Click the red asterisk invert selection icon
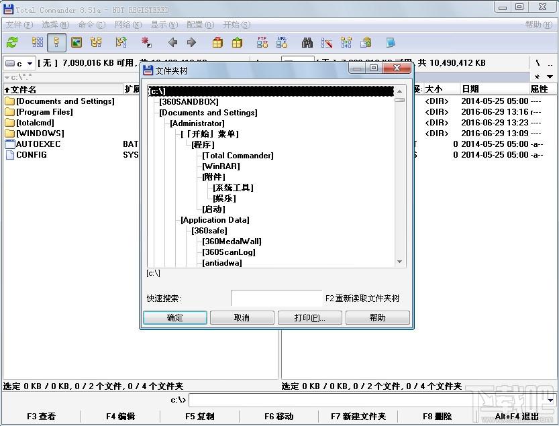This screenshot has width=559, height=426. pyautogui.click(x=146, y=42)
